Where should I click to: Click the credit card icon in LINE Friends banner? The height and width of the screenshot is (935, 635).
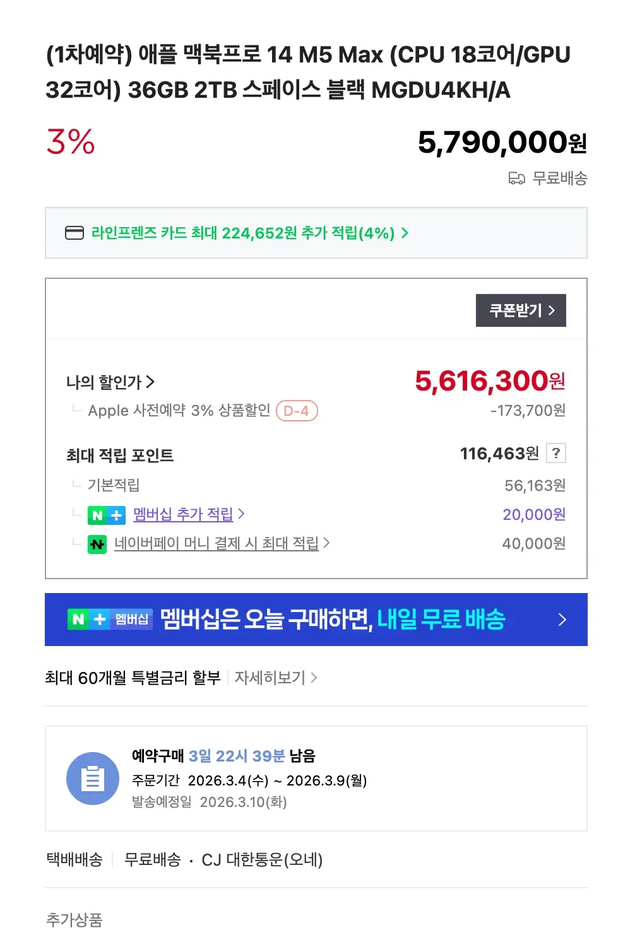coord(74,233)
